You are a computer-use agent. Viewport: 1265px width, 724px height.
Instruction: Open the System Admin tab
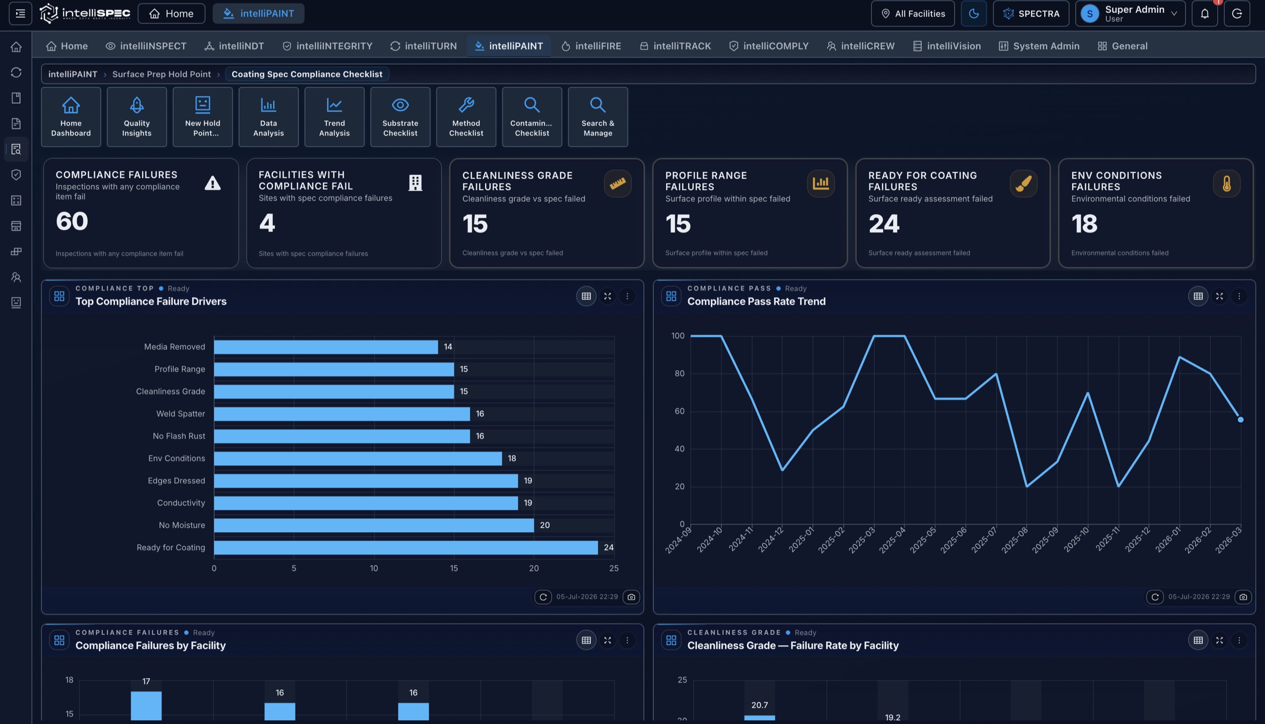click(1039, 46)
